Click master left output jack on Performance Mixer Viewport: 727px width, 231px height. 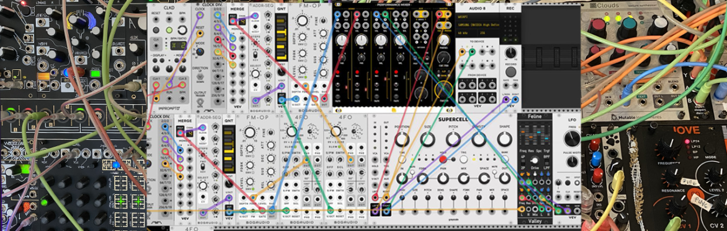440,14
